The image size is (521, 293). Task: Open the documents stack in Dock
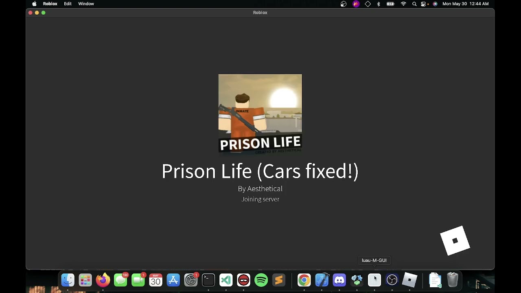tap(435, 280)
